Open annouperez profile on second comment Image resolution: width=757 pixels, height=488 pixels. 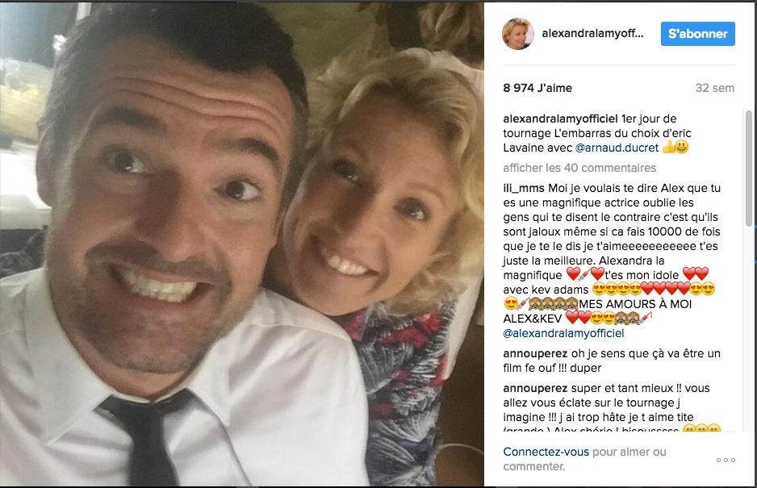point(535,389)
